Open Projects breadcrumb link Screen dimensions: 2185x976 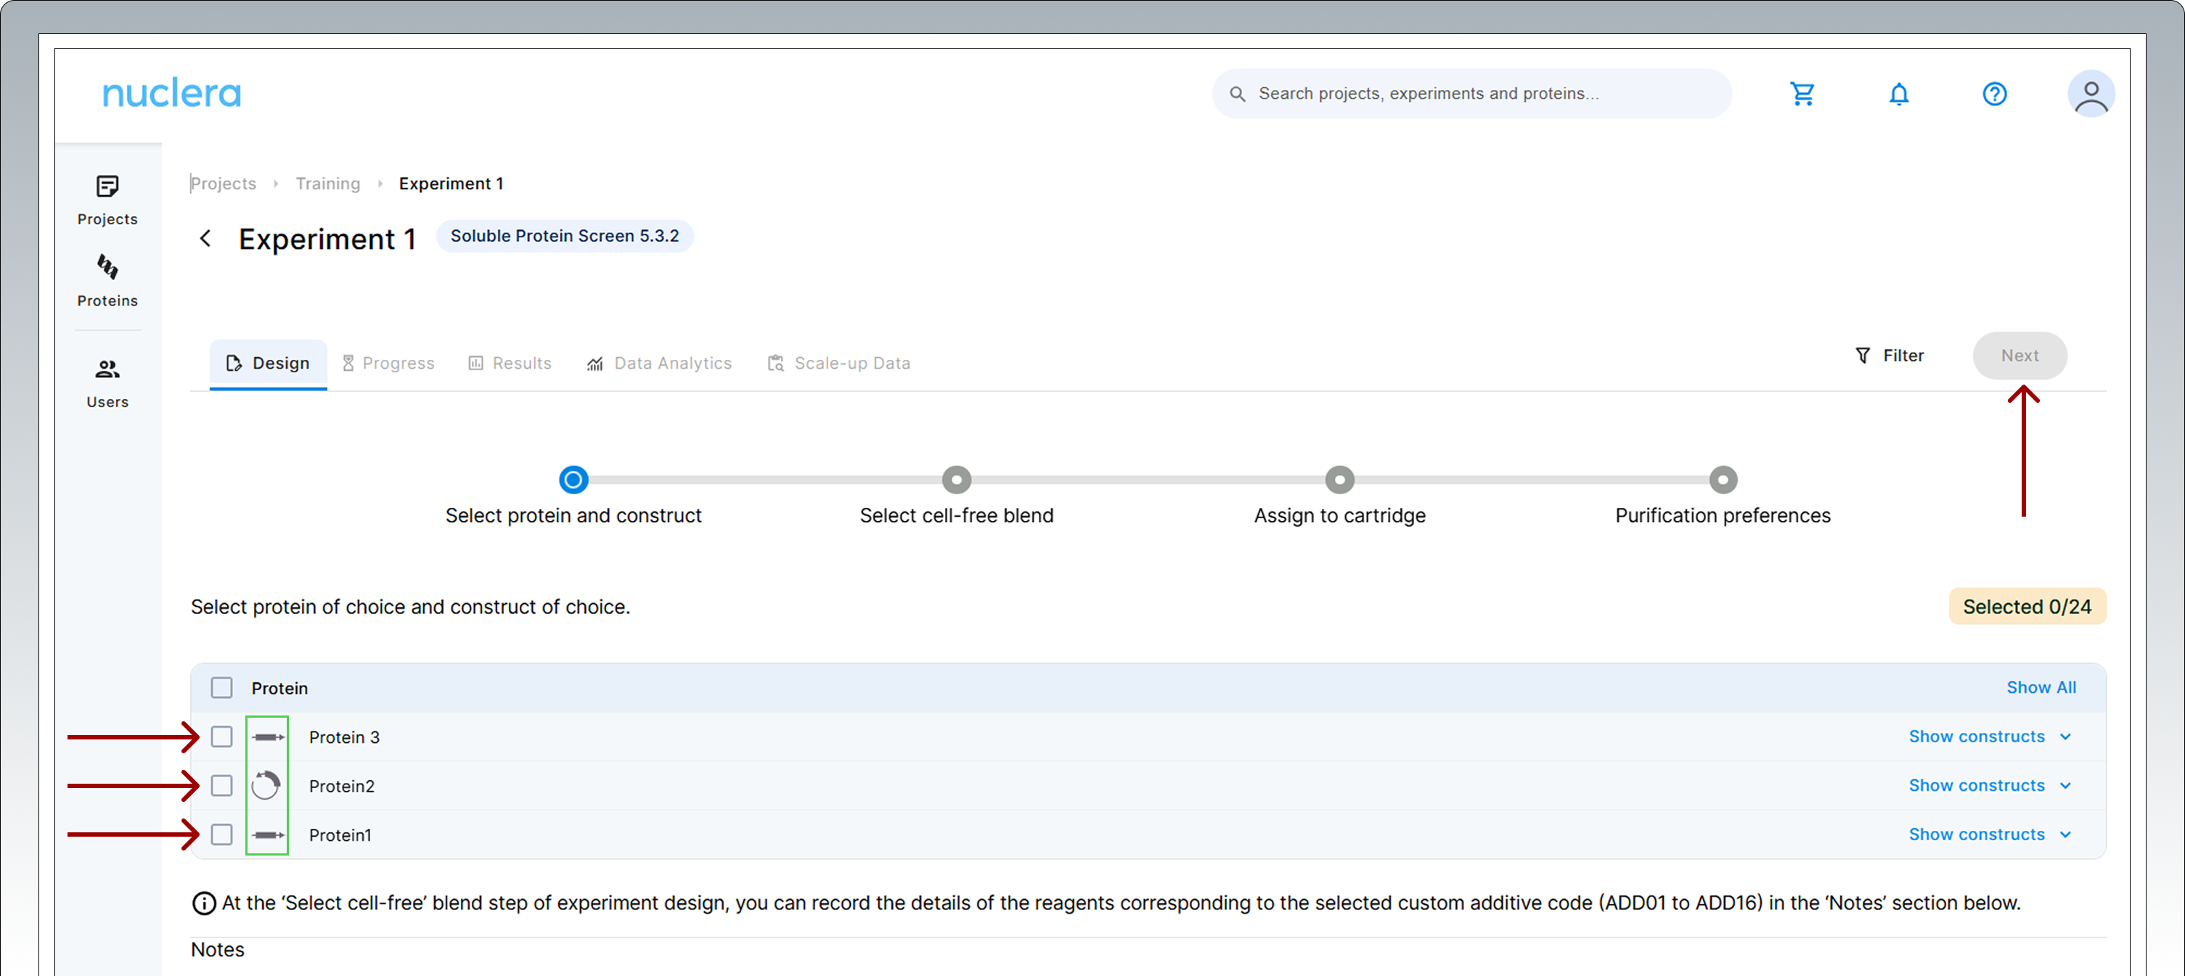click(x=223, y=183)
